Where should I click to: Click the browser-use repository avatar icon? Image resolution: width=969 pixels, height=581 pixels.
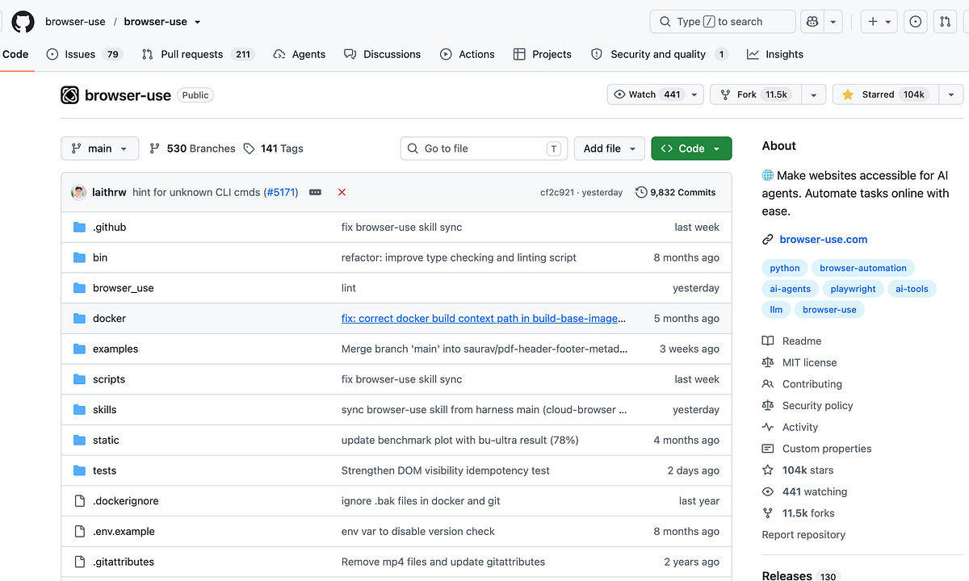[x=70, y=95]
